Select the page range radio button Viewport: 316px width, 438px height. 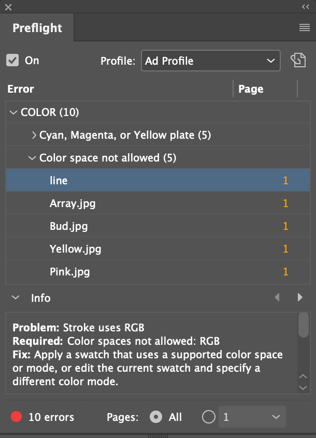tap(209, 417)
